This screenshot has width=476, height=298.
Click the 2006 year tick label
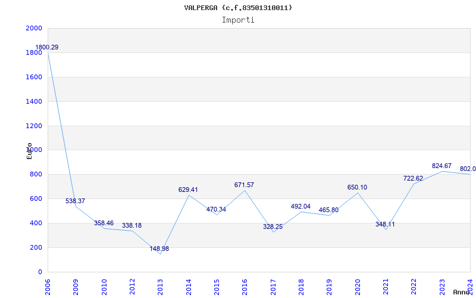pyautogui.click(x=48, y=287)
